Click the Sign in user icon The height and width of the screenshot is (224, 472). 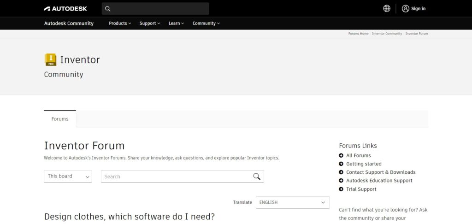405,8
